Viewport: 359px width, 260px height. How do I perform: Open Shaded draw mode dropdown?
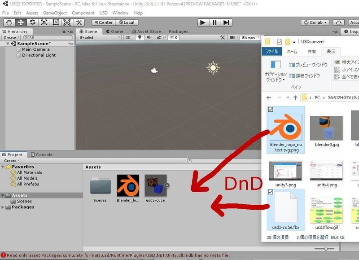(100, 37)
